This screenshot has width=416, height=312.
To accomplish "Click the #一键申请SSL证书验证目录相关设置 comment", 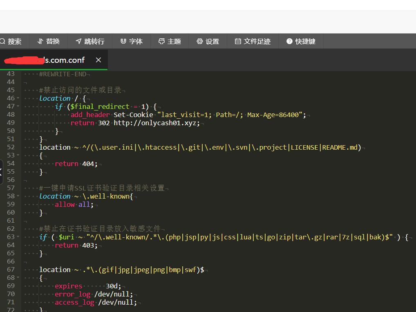I will click(102, 188).
